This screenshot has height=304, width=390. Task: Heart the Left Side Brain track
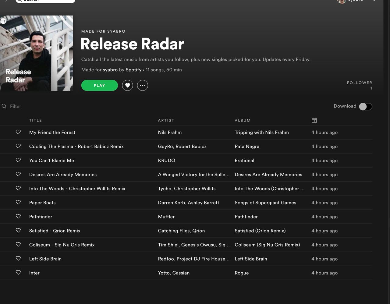point(18,258)
